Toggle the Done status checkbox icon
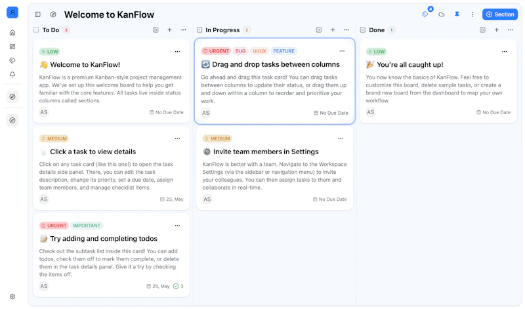The height and width of the screenshot is (309, 525). [x=363, y=30]
